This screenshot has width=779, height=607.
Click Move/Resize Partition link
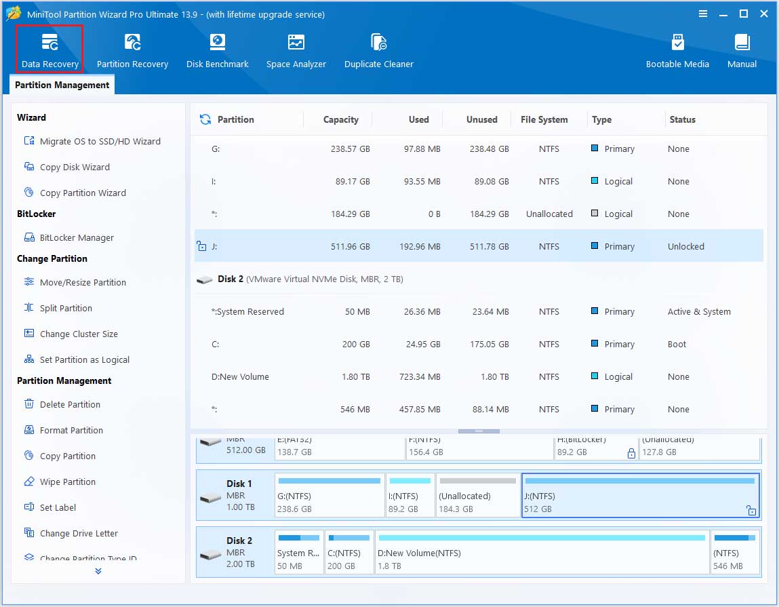point(83,282)
